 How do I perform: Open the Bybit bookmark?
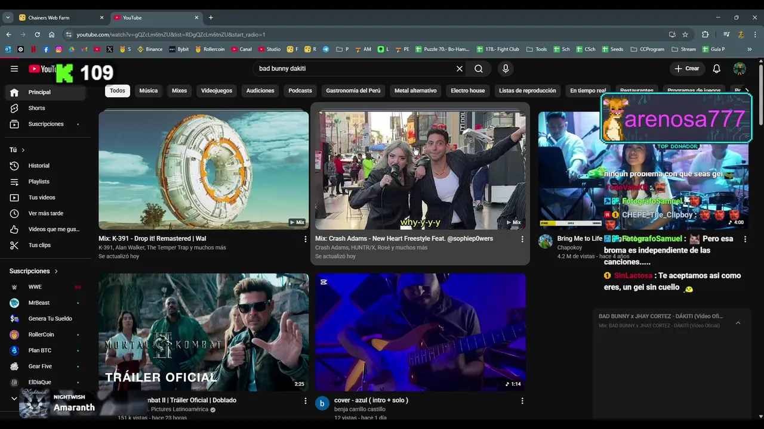[178, 49]
